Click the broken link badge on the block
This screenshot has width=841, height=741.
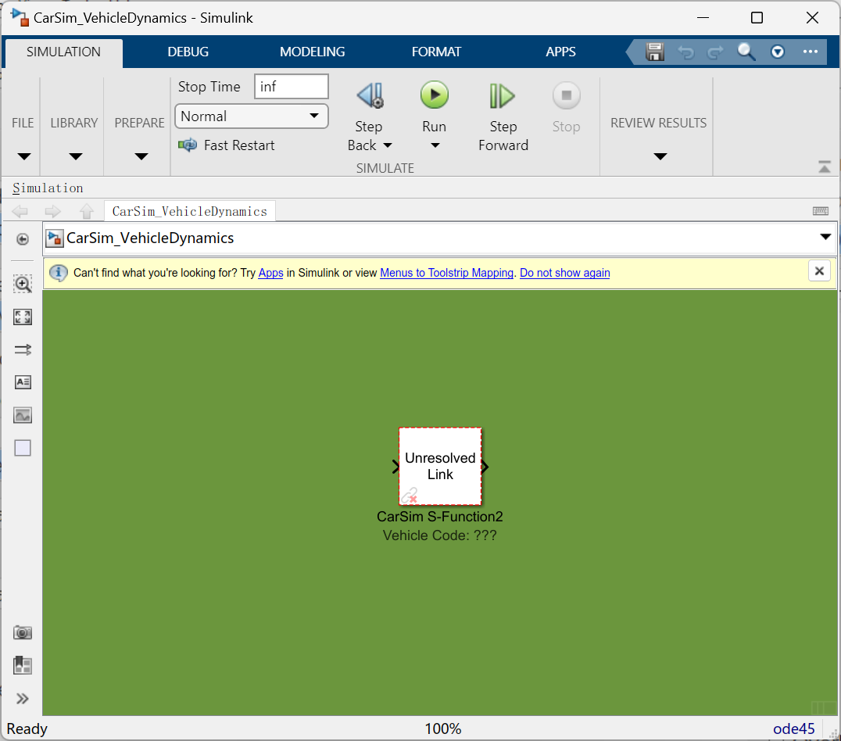pos(410,496)
